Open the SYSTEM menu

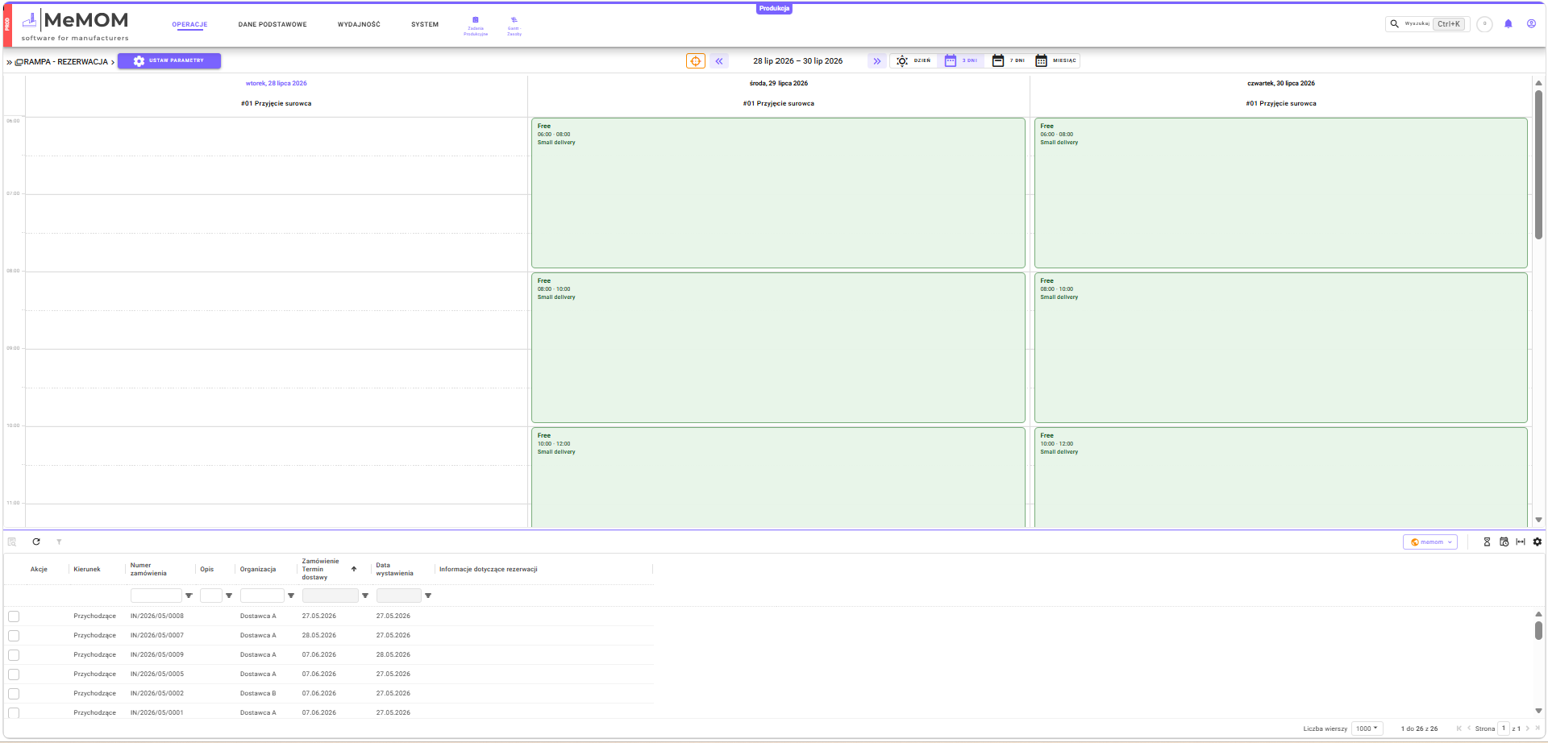pos(425,25)
